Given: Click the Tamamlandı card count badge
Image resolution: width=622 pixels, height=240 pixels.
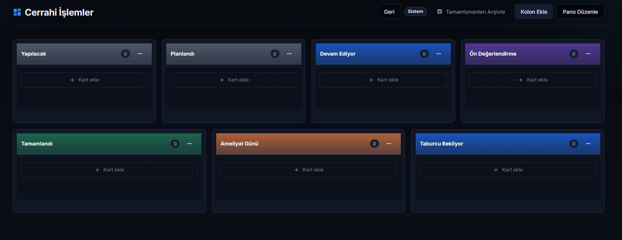Looking at the screenshot, I should pos(175,144).
